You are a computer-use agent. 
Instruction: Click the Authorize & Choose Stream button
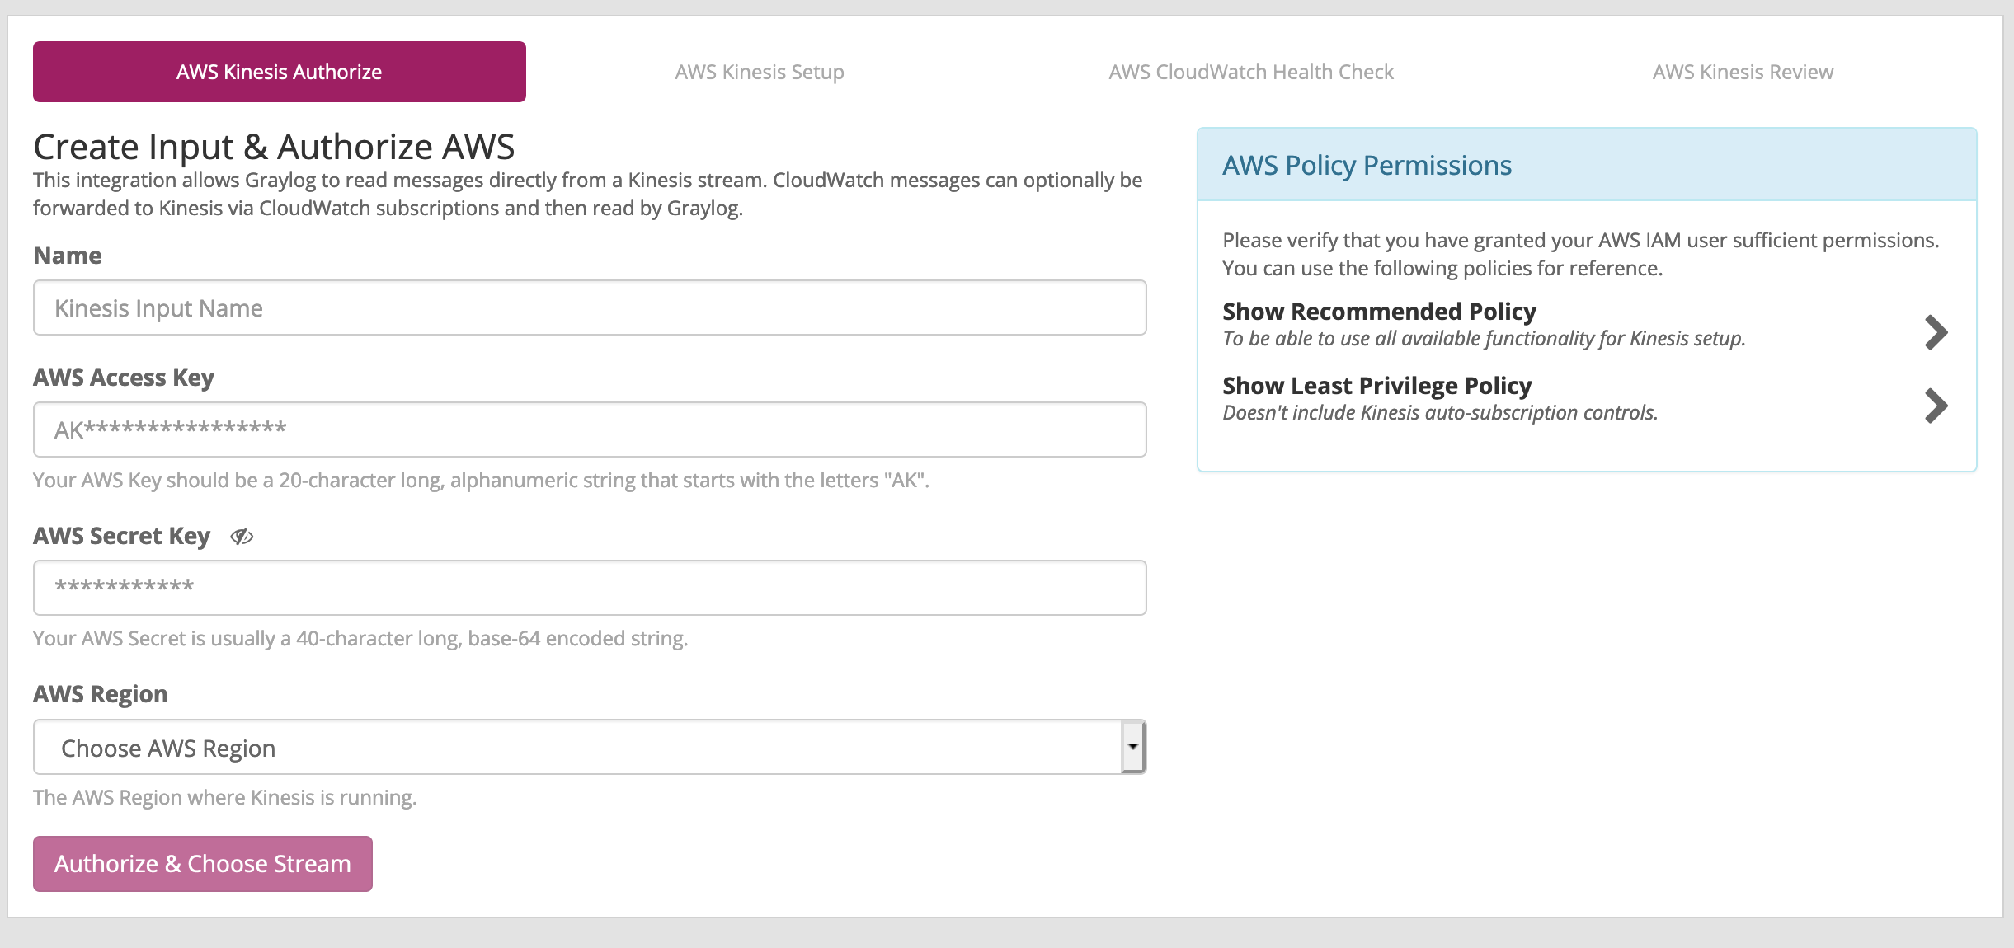click(x=202, y=863)
